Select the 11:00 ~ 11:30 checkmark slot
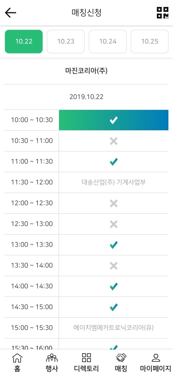This screenshot has width=173, height=375. click(113, 162)
